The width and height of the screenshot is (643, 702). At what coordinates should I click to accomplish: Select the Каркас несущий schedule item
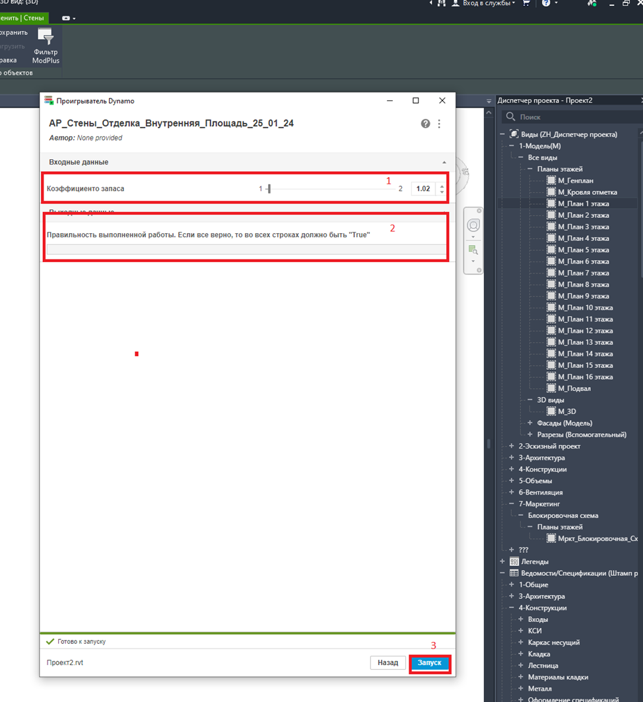click(553, 643)
